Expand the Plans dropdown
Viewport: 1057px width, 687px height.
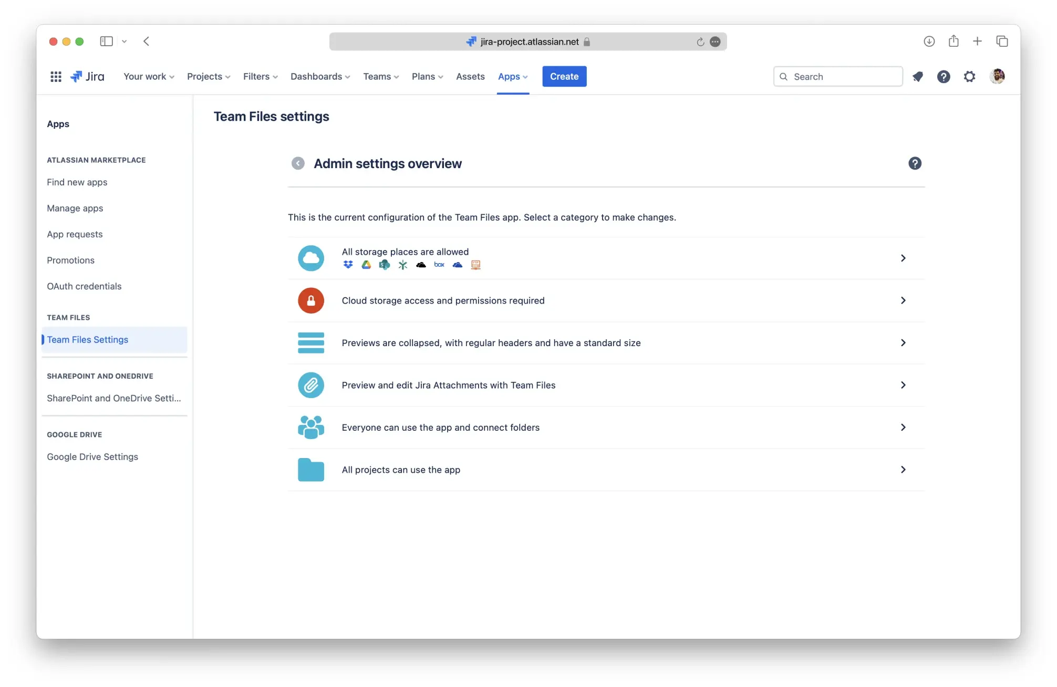(x=427, y=77)
